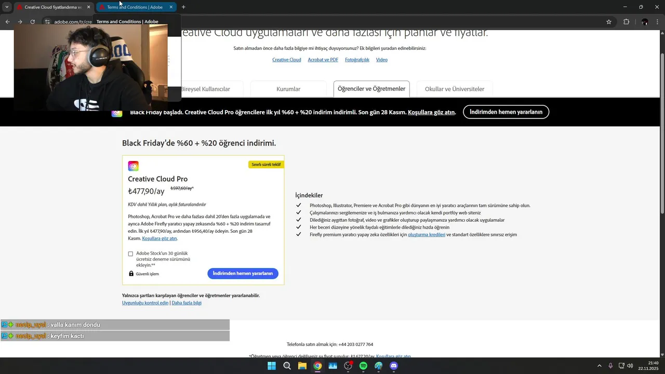Open the oluşturma kredileri link
Screen dimensions: 665x374
427,235
